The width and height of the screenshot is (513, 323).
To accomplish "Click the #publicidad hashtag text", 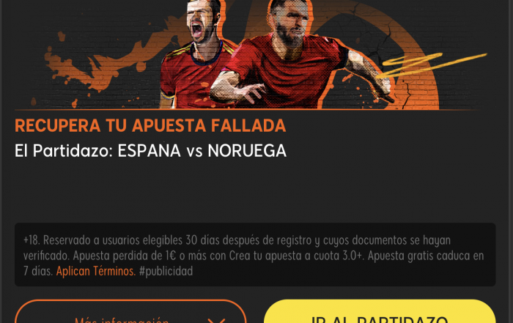I will [x=166, y=271].
